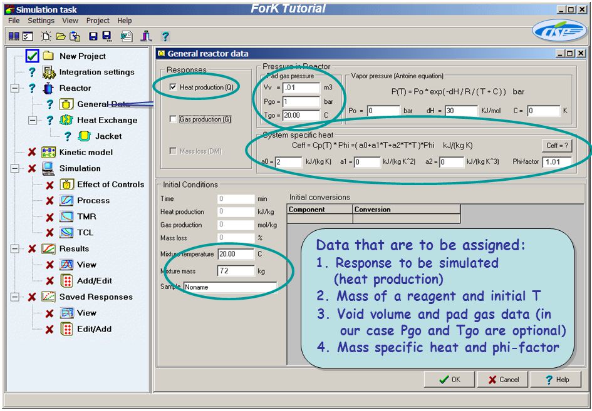Select the Add/Edit icon under Results
Viewport: 592px width, 411px height.
66,281
